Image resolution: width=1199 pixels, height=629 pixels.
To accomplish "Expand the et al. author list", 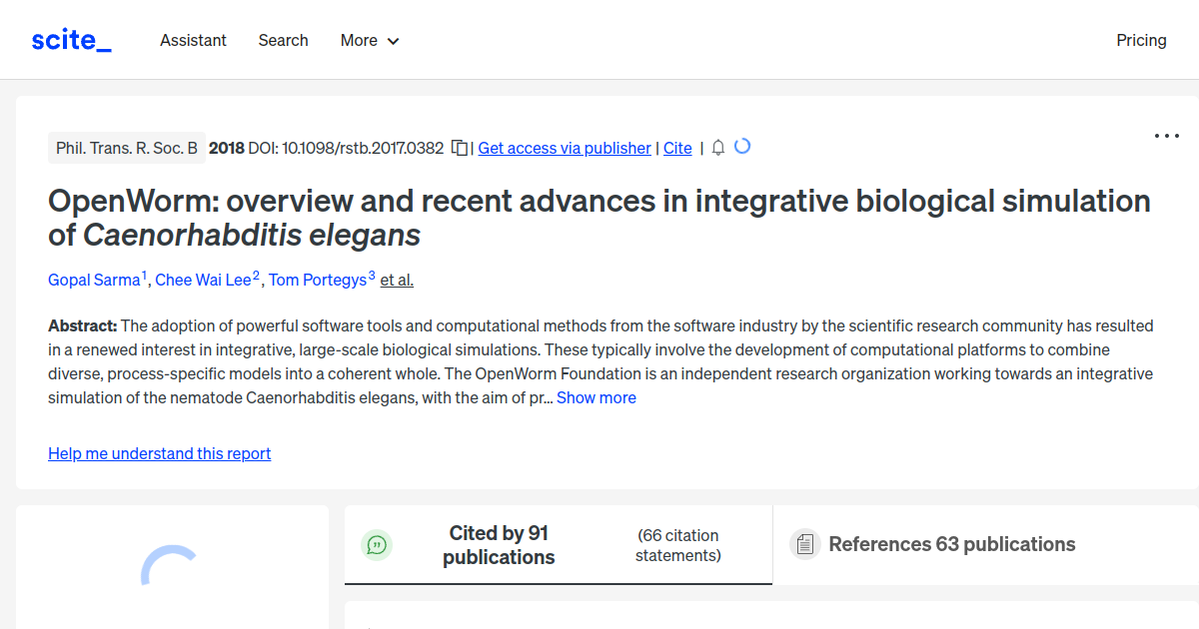I will (x=396, y=280).
